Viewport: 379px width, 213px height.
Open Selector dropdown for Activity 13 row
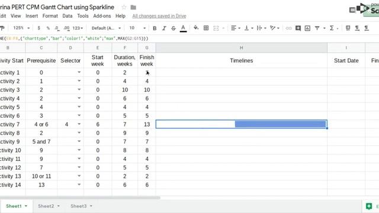79,176
